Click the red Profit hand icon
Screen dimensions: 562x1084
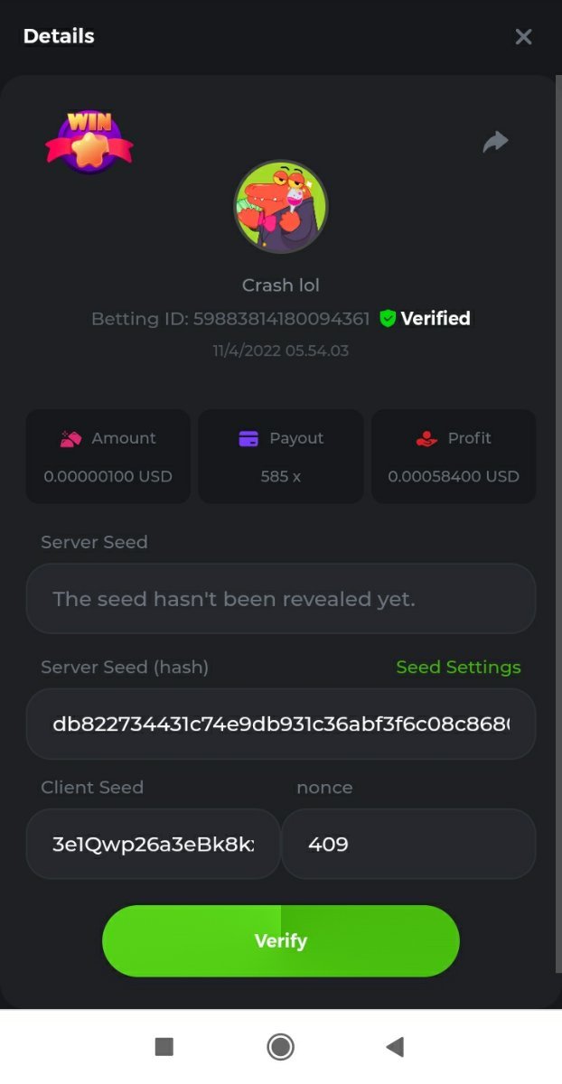(426, 439)
